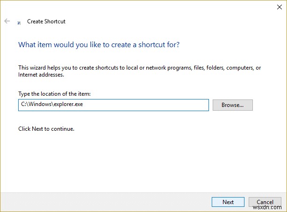The height and width of the screenshot is (212, 287).
Task: Click the white area below "Click Next to continue."
Action: (140, 159)
